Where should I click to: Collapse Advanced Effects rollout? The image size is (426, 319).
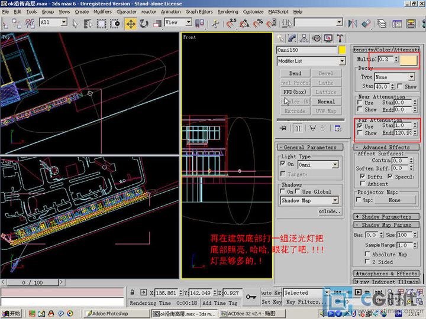click(x=386, y=147)
